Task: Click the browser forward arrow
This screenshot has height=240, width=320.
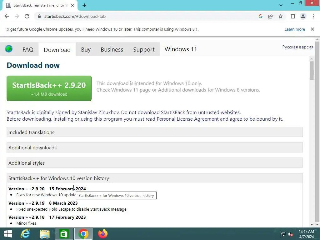Action: pyautogui.click(x=17, y=16)
